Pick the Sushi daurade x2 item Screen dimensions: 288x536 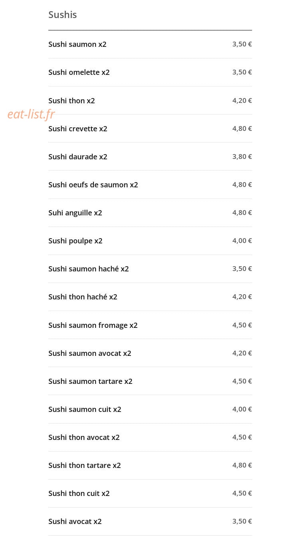(x=150, y=157)
